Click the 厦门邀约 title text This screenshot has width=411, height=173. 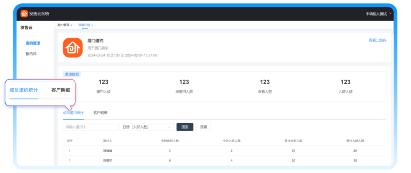pos(96,41)
